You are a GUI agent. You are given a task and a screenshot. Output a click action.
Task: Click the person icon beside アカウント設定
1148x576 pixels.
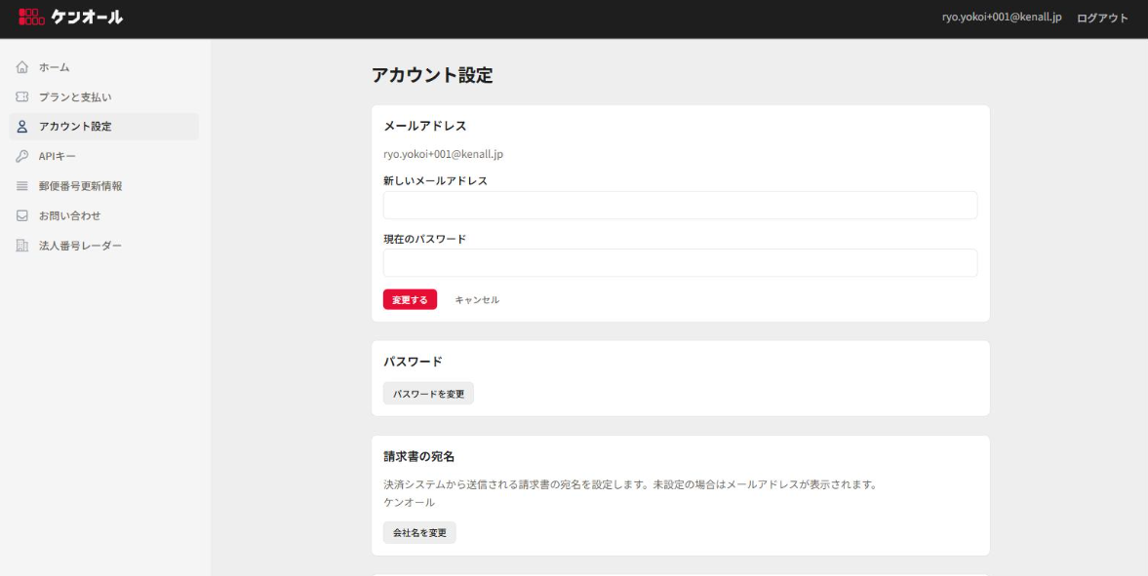[x=22, y=127]
